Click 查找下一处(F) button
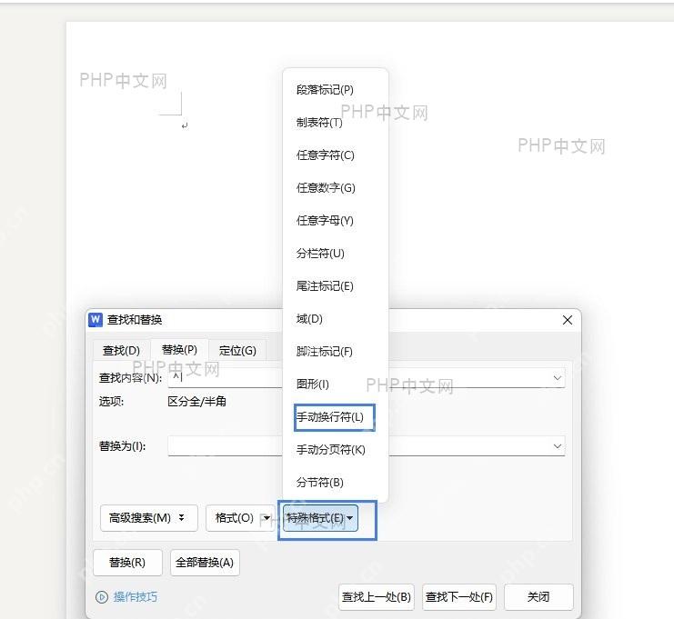This screenshot has height=619, width=674. pyautogui.click(x=459, y=596)
